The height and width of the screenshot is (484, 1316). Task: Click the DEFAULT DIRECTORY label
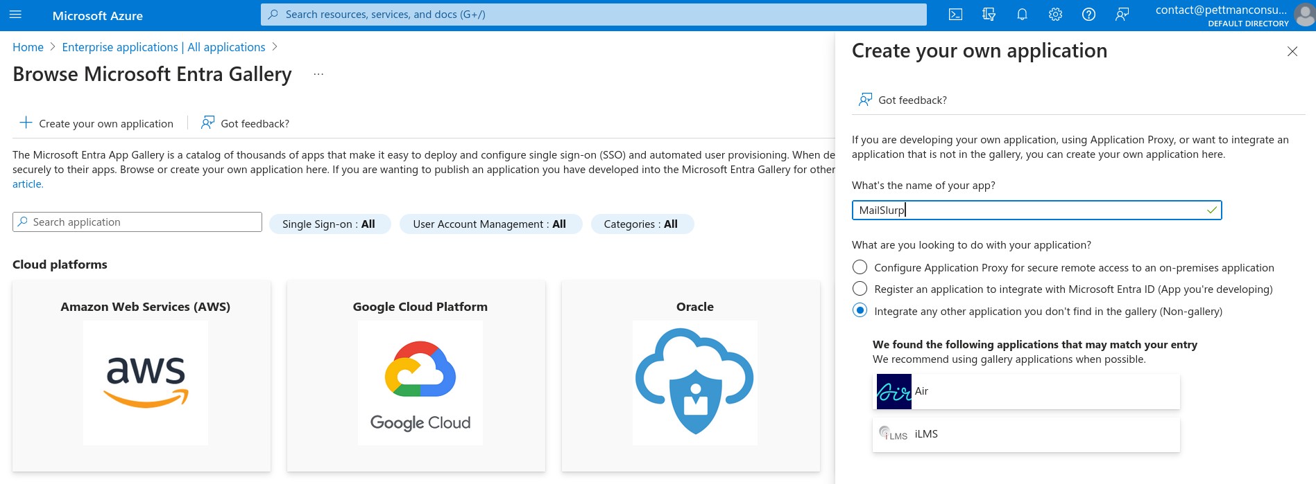pyautogui.click(x=1248, y=24)
